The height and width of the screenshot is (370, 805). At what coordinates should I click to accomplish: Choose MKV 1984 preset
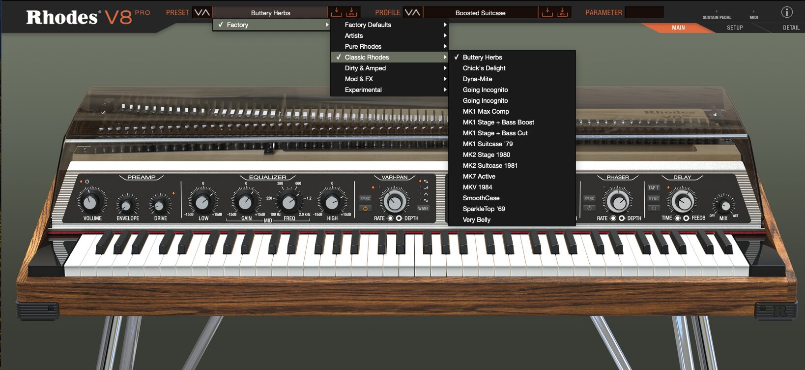tap(512, 187)
